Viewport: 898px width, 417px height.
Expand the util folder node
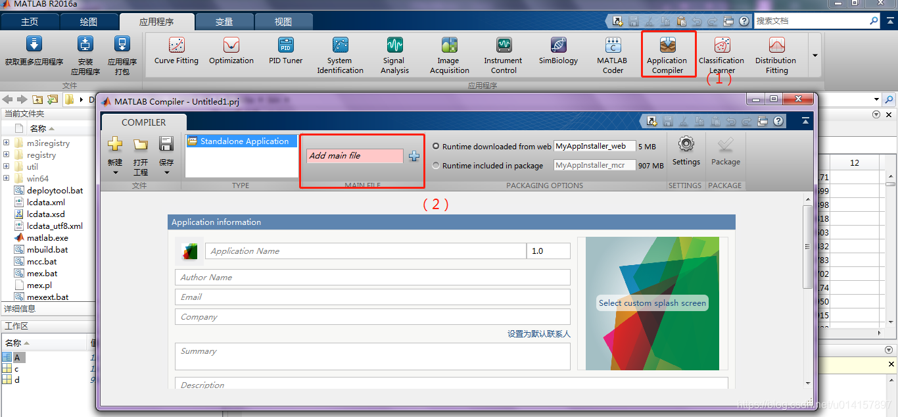point(7,166)
